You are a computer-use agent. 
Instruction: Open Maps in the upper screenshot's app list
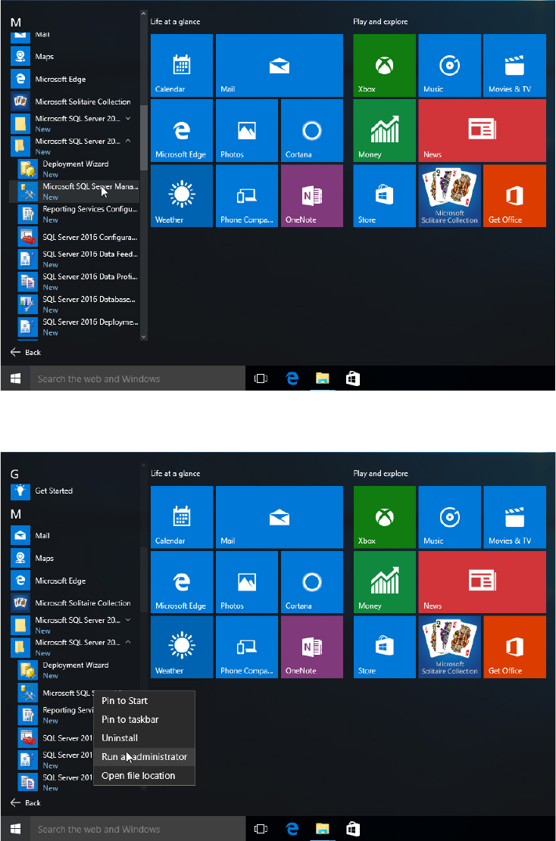tap(74, 56)
